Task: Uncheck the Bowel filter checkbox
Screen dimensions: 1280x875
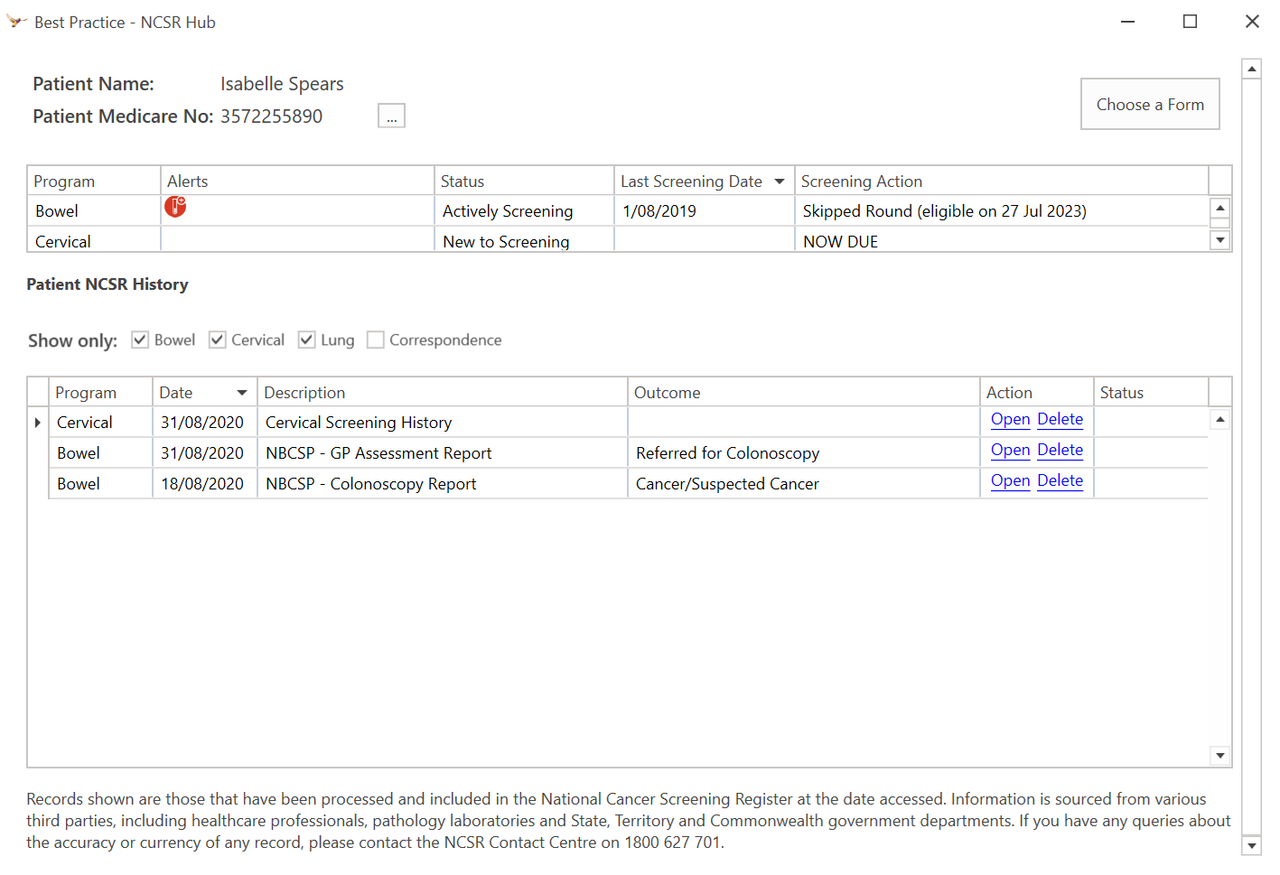Action: click(140, 339)
